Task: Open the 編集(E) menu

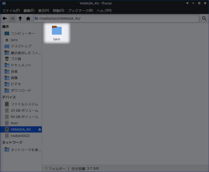Action: click(29, 10)
